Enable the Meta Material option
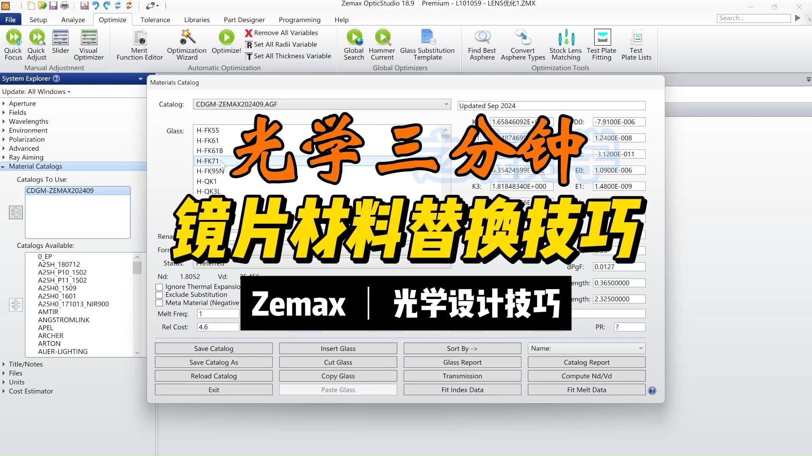Image resolution: width=812 pixels, height=456 pixels. pos(159,303)
